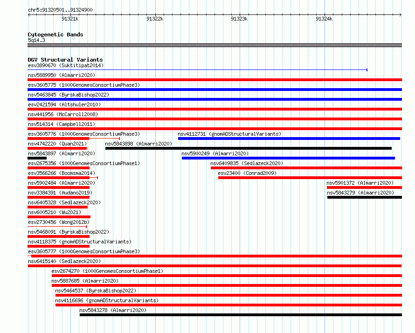Click esv2730456 (Wong2012b) variant label
The width and height of the screenshot is (415, 333).
(59, 222)
